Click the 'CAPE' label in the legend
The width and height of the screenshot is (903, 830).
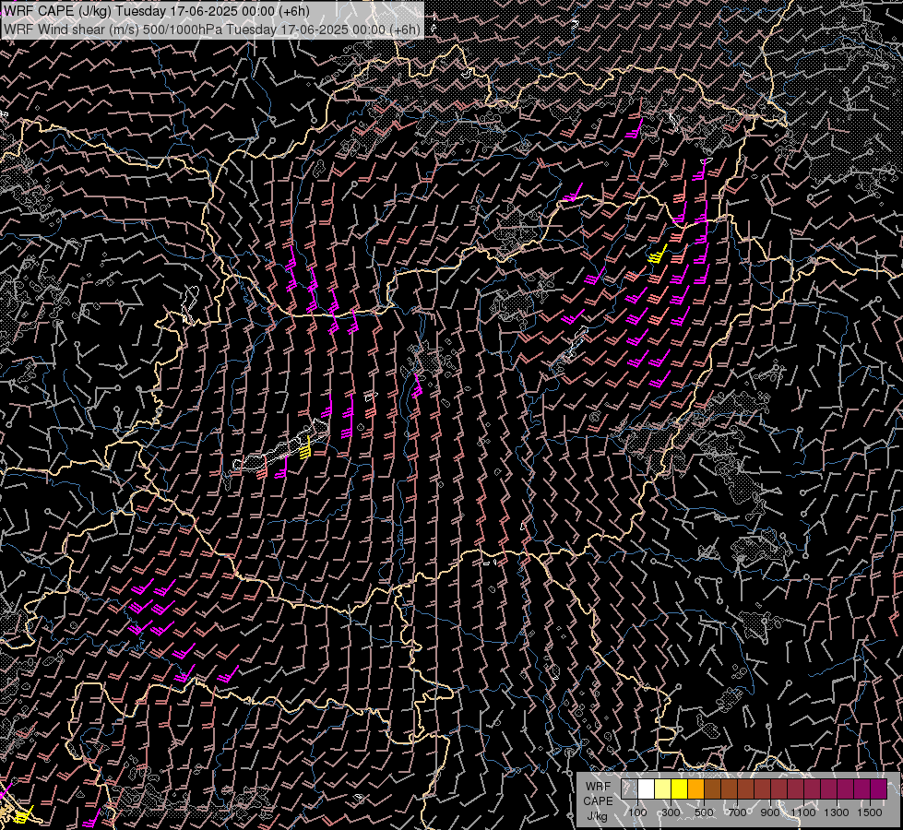pyautogui.click(x=598, y=801)
